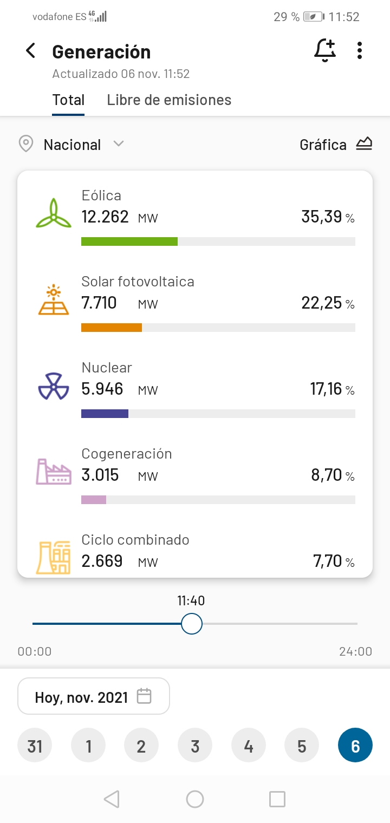
Task: Open the three-dot overflow menu
Action: click(x=360, y=51)
